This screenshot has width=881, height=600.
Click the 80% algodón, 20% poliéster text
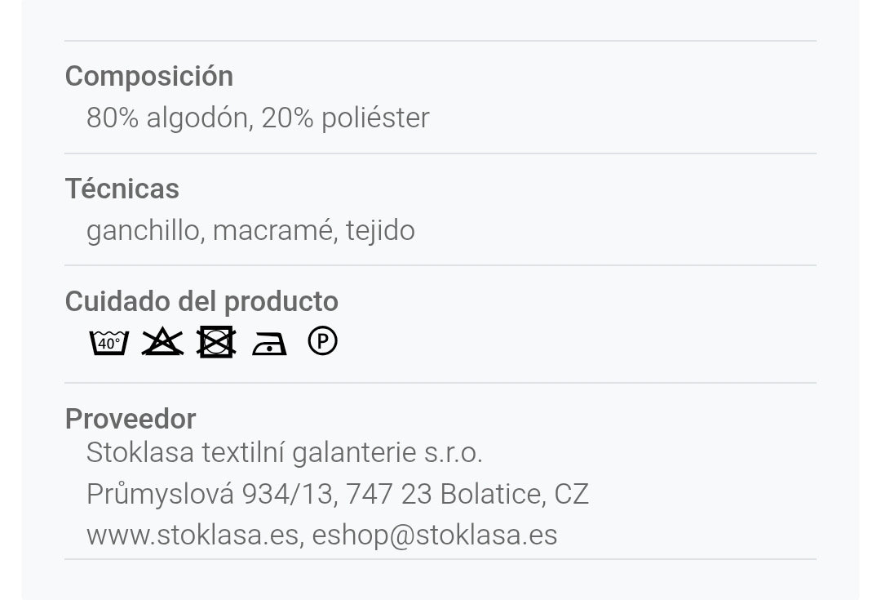258,118
